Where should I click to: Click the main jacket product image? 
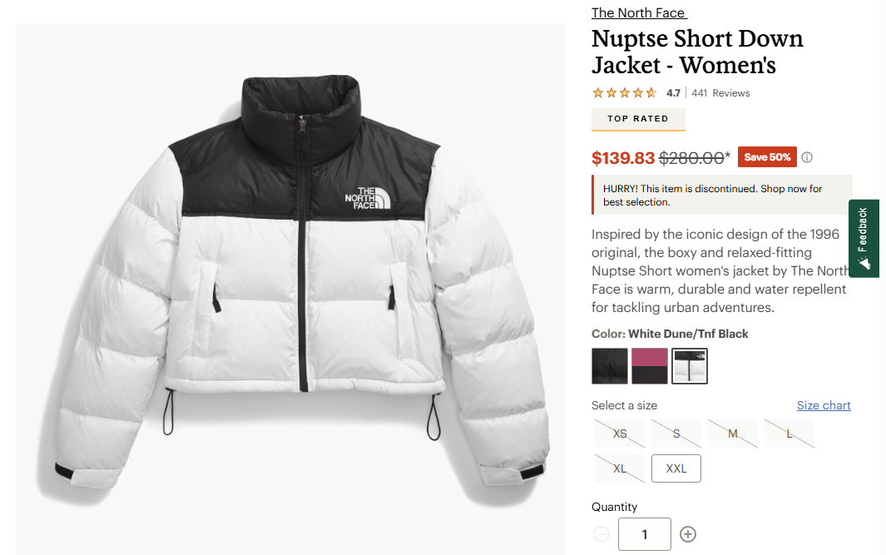290,289
